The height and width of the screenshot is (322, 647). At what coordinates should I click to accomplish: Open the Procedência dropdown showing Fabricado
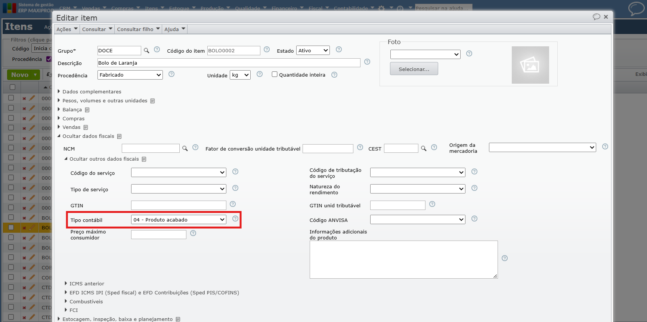[130, 75]
